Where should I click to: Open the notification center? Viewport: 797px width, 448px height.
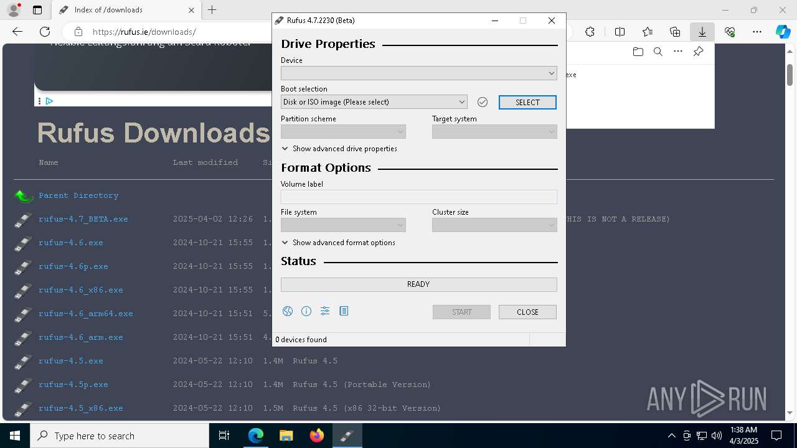click(776, 436)
